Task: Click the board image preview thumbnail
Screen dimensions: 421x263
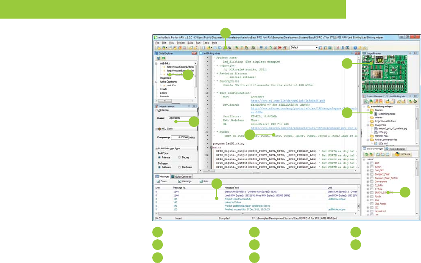Action: point(385,74)
